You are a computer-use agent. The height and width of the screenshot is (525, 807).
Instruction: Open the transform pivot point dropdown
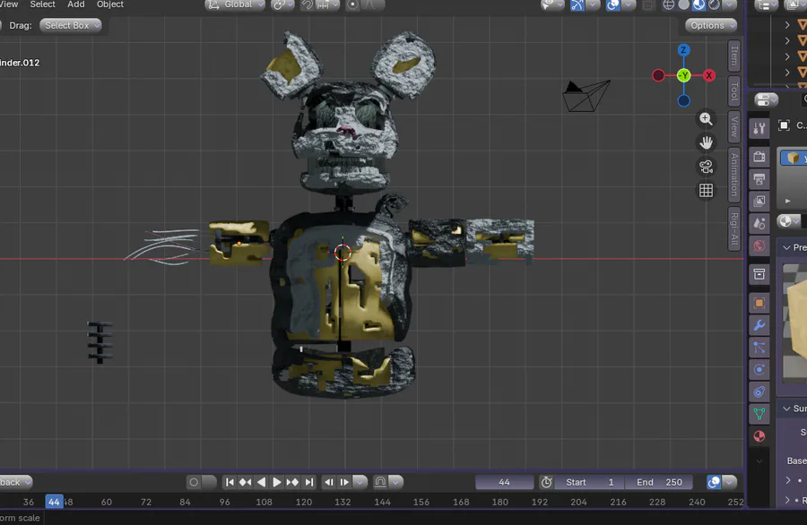coord(282,4)
